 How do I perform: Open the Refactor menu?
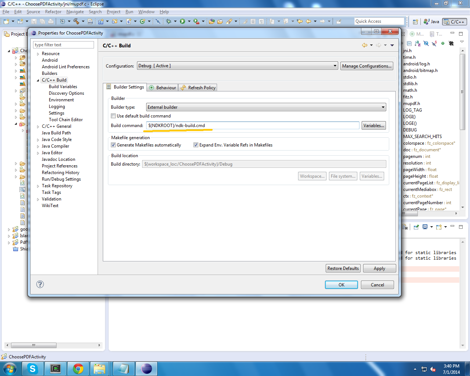click(53, 12)
